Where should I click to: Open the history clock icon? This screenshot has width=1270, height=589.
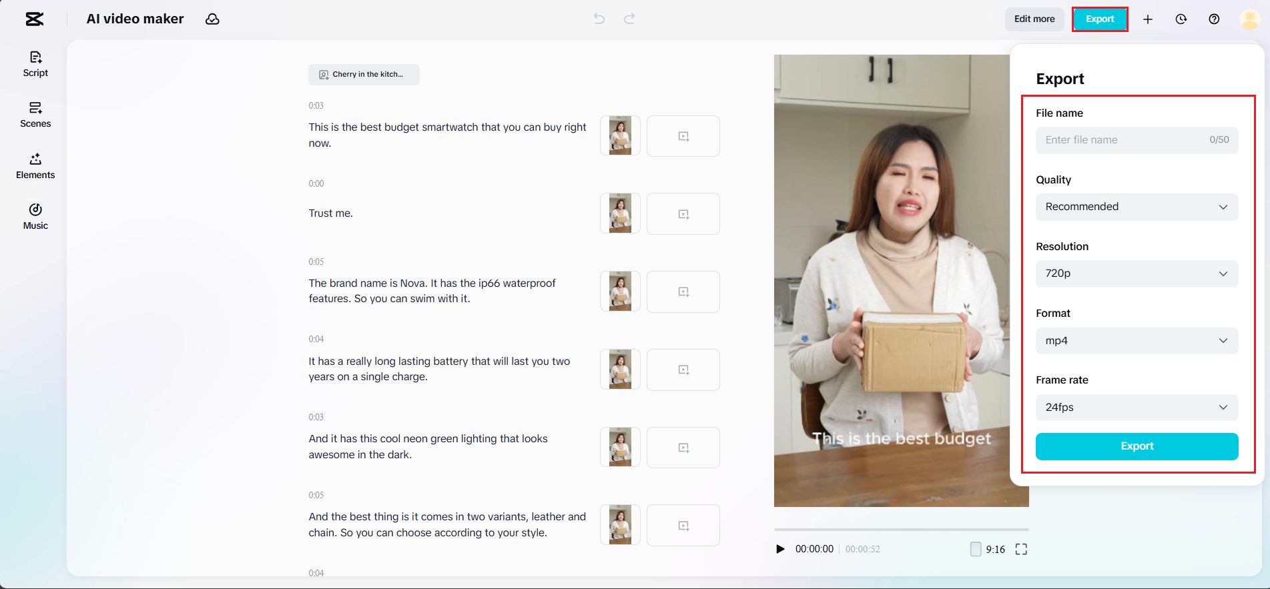pyautogui.click(x=1181, y=19)
